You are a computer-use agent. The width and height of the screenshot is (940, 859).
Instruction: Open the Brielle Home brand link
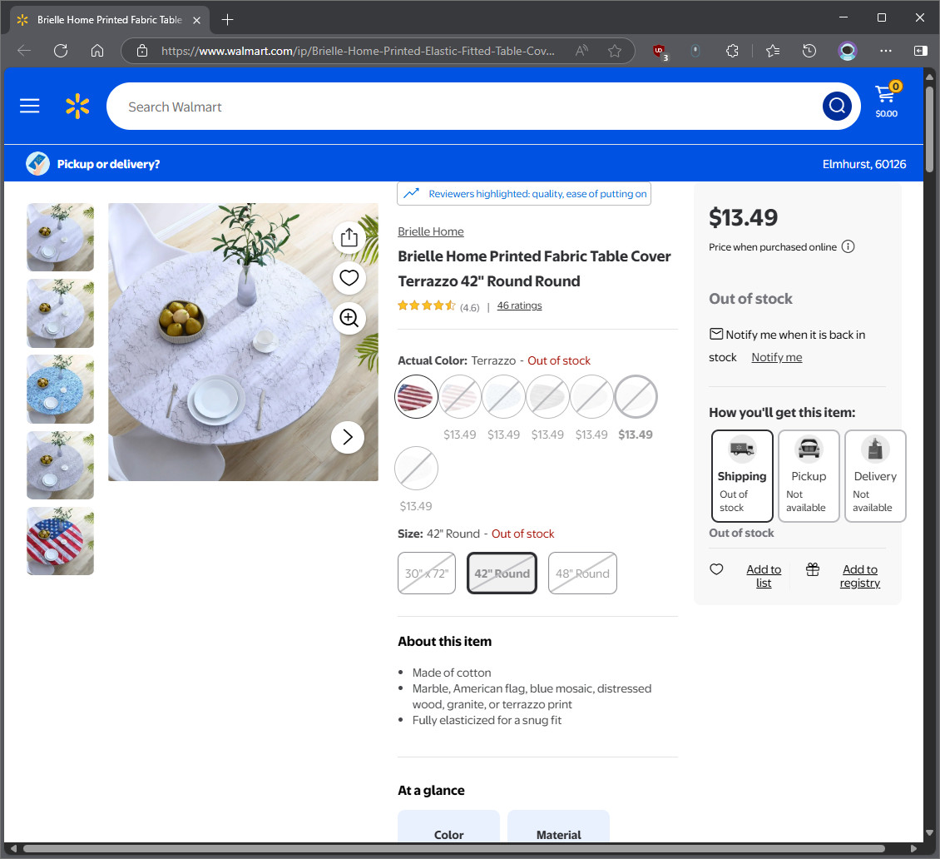[x=430, y=231]
